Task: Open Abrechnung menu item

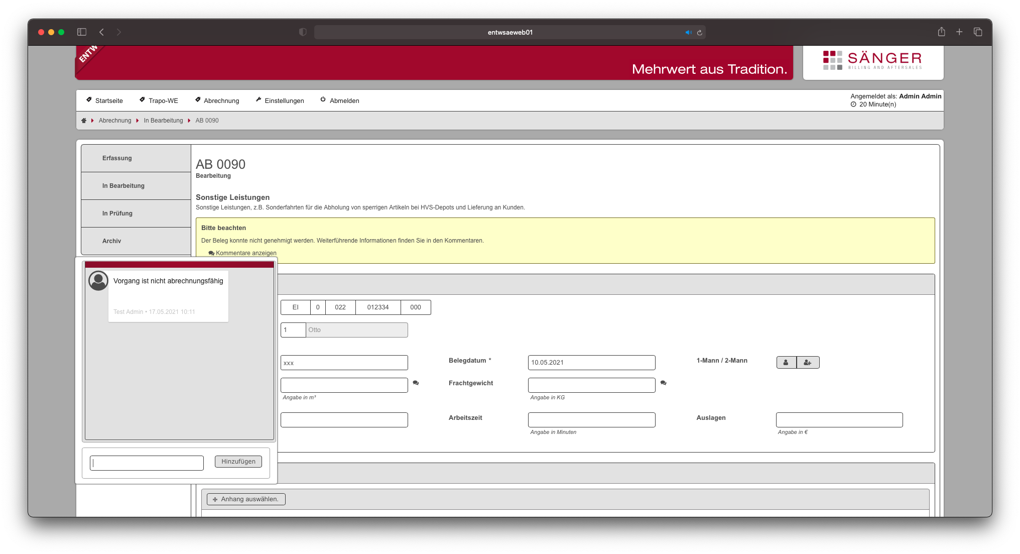Action: (x=217, y=100)
